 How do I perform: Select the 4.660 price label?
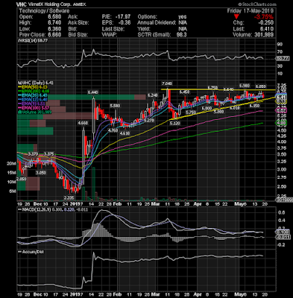tap(83, 123)
